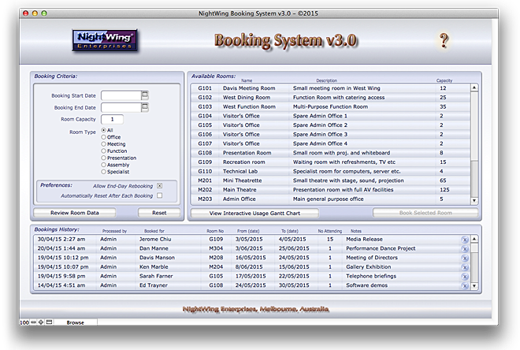The height and width of the screenshot is (350, 520).
Task: Click zoom in icon in status bar
Action: (41, 322)
